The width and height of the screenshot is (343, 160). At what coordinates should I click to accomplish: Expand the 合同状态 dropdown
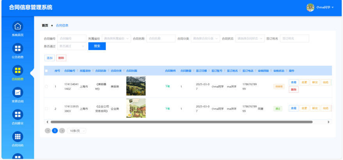(250, 38)
